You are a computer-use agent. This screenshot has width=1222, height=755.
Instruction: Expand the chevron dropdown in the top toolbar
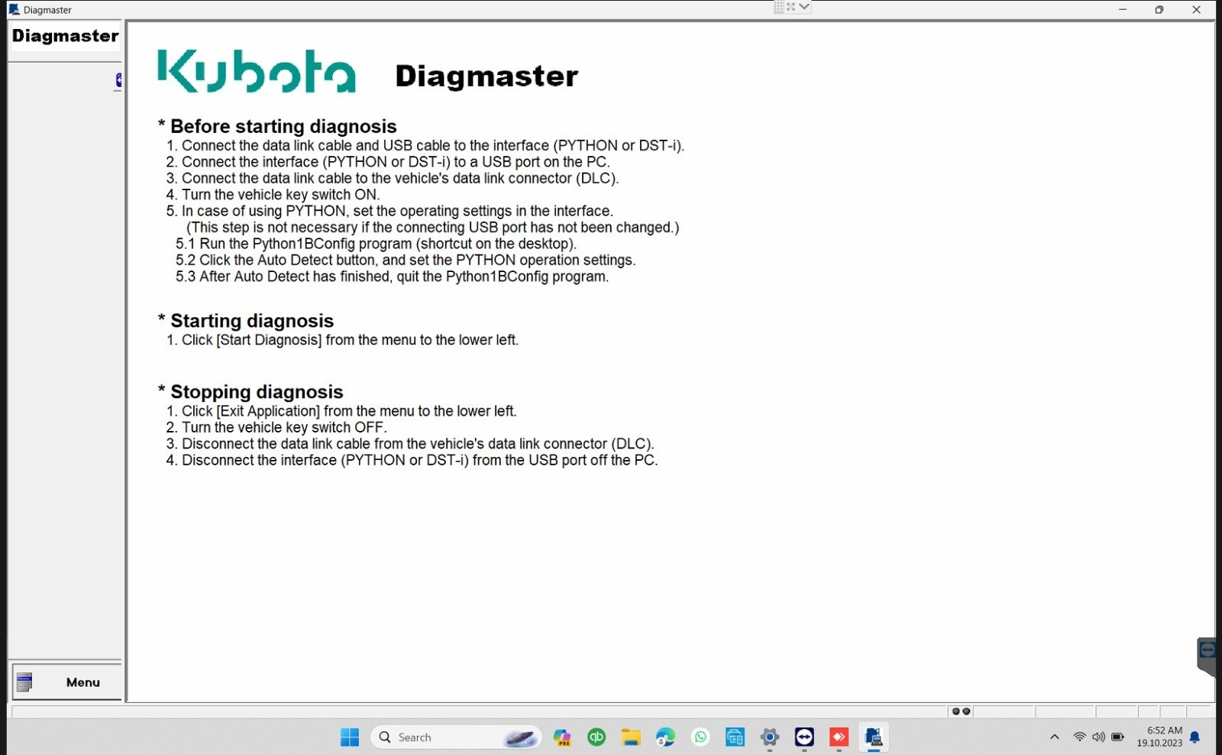click(x=804, y=7)
